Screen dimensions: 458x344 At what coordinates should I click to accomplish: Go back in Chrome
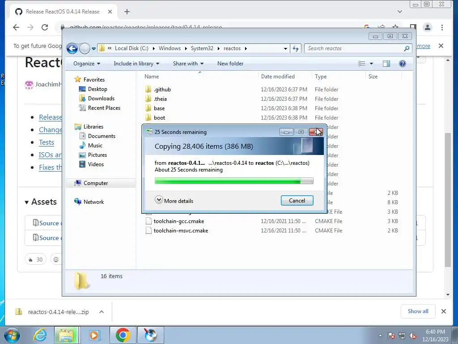(16, 27)
